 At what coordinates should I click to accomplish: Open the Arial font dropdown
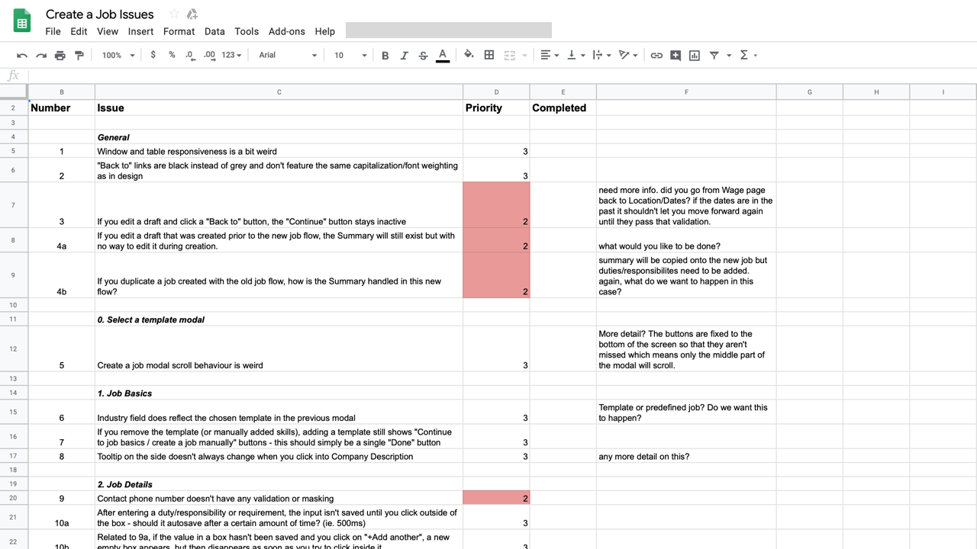tap(288, 55)
